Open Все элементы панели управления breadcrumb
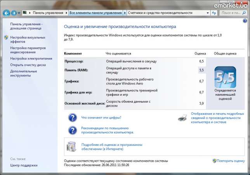Viewport: 250px width, 175px height. point(95,13)
